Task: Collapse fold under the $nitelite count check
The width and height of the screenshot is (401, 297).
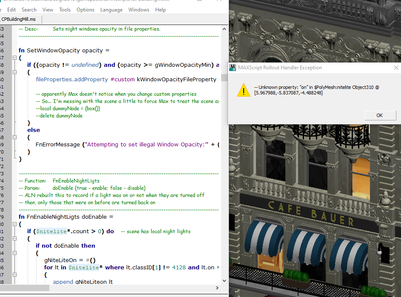Action: click(x=15, y=238)
